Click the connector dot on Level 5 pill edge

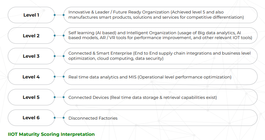tap(55, 97)
